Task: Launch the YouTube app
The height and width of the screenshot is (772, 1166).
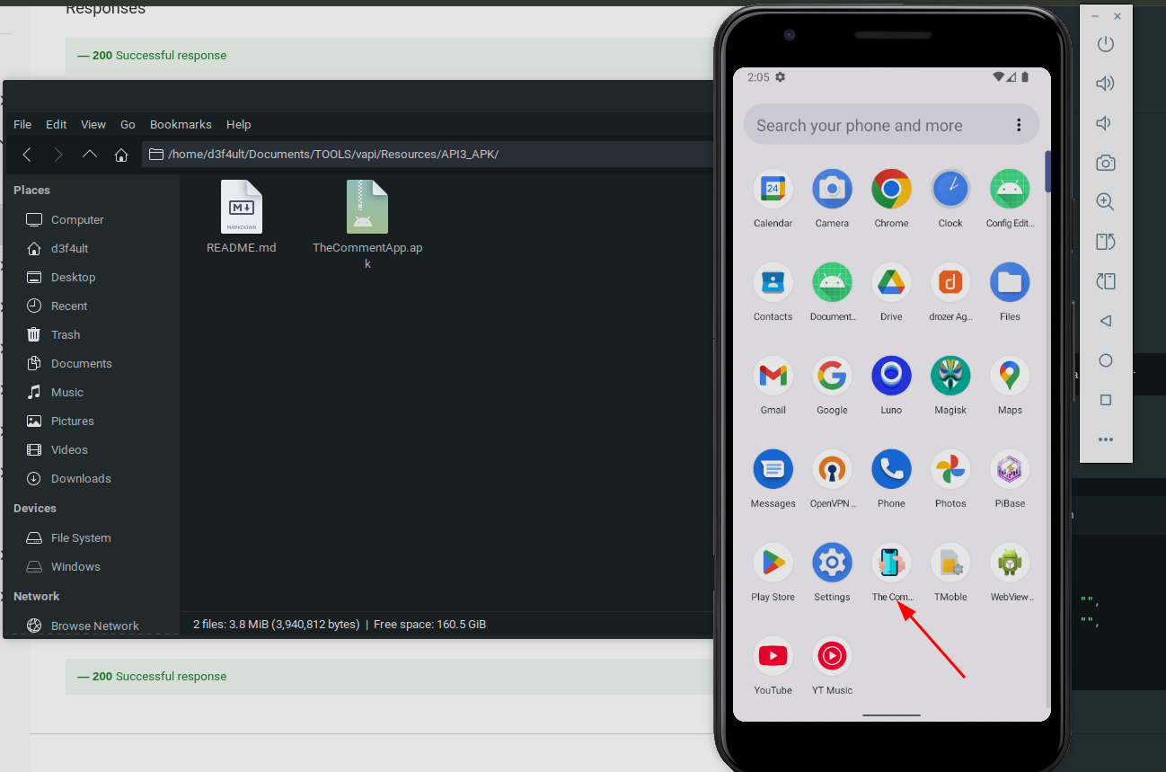Action: tap(773, 657)
